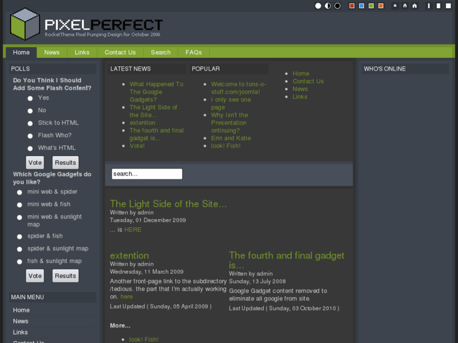Open the Links tab in green navbar
This screenshot has height=343, width=458.
(x=82, y=52)
